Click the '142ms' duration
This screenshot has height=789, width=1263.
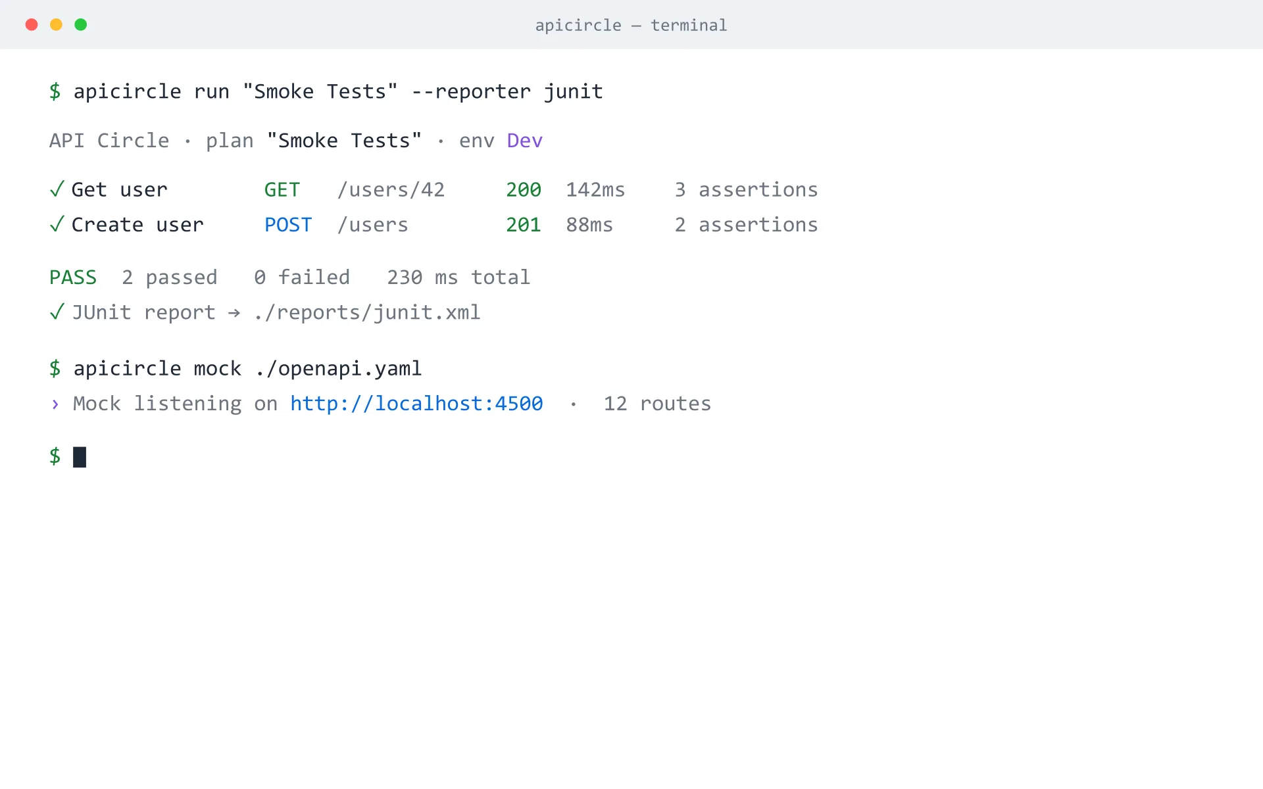click(x=595, y=190)
